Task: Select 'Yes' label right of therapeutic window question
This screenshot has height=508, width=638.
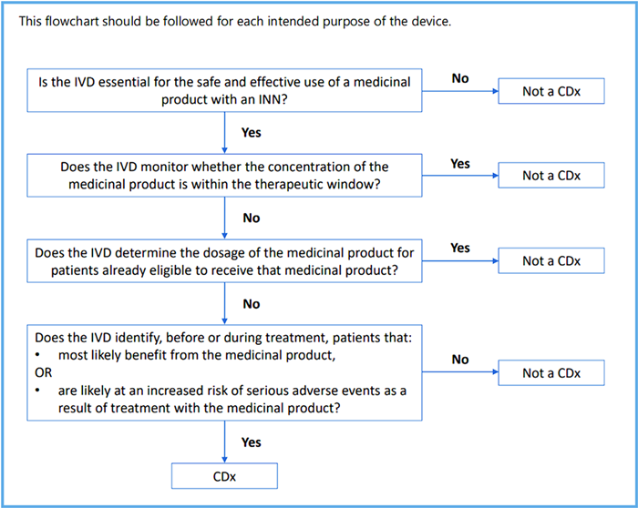Action: click(x=460, y=163)
